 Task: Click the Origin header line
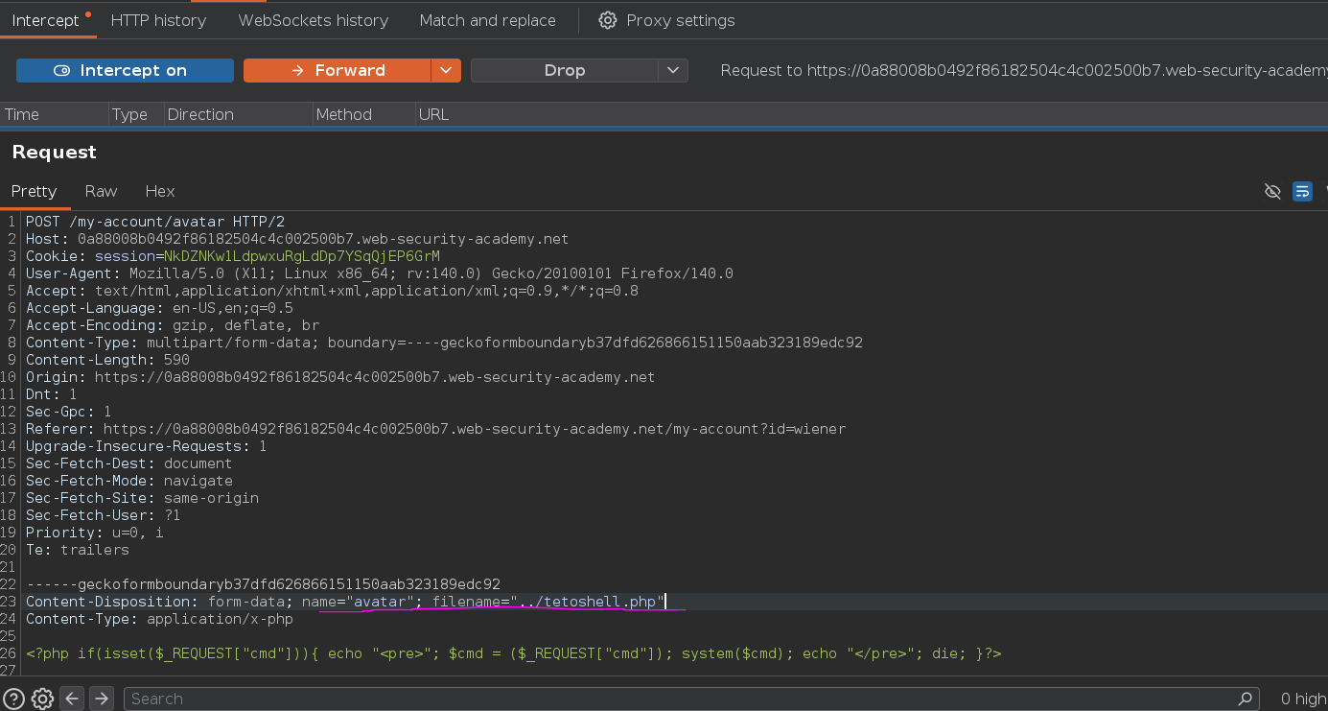(340, 377)
